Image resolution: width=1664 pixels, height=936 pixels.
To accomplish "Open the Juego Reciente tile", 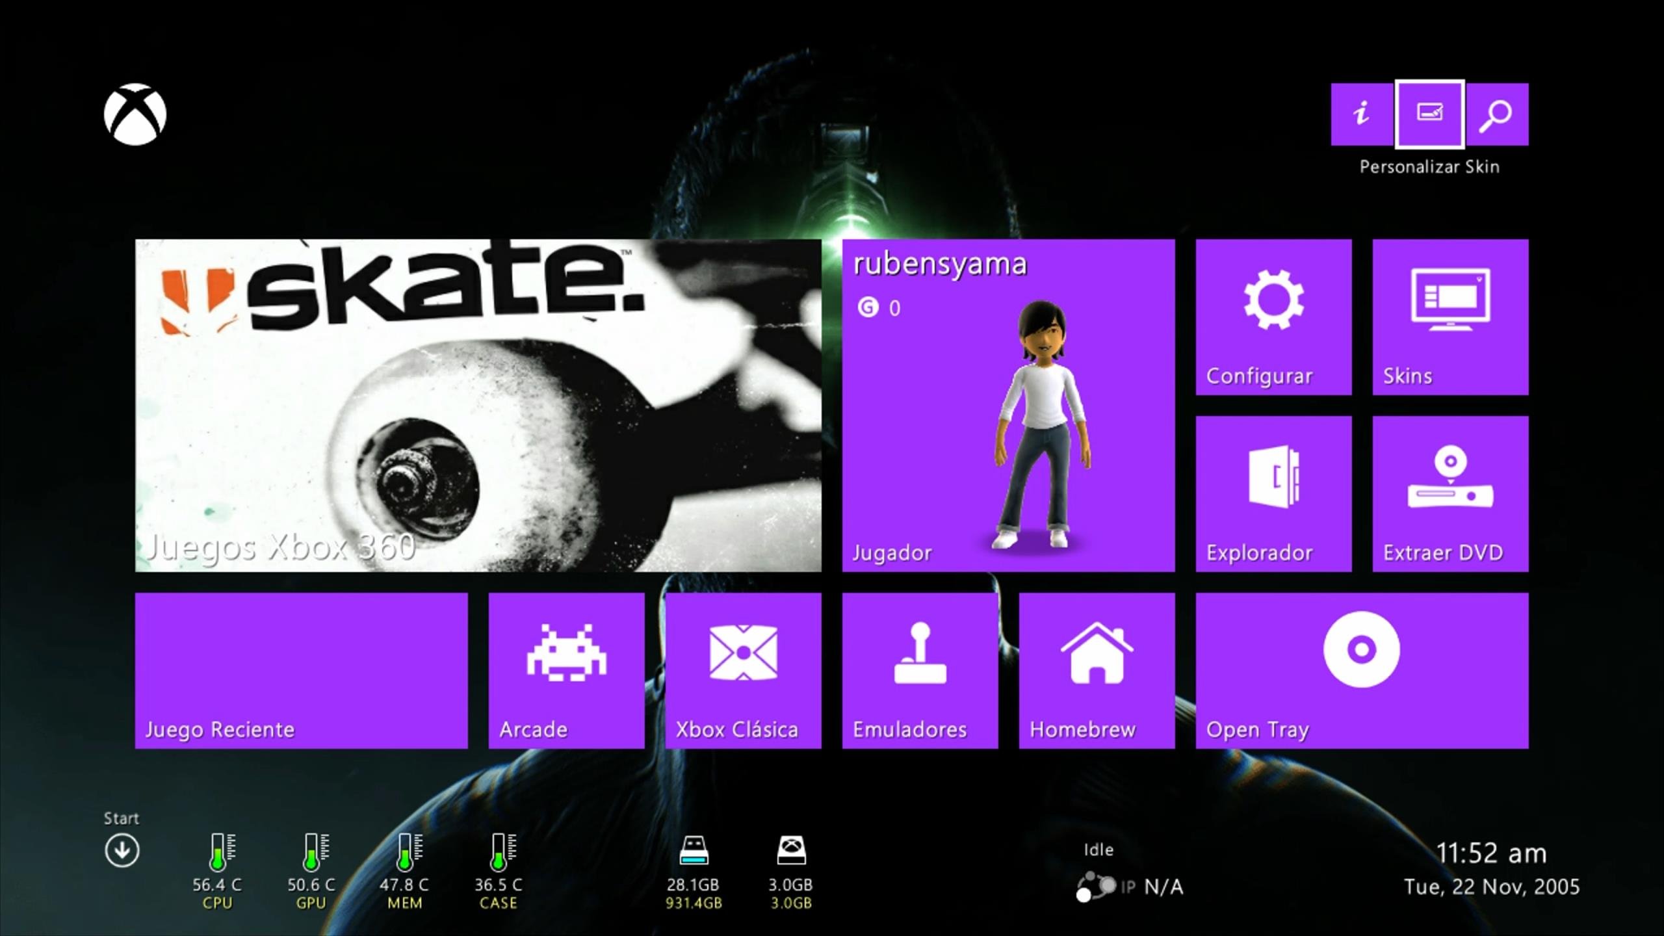I will 302,671.
